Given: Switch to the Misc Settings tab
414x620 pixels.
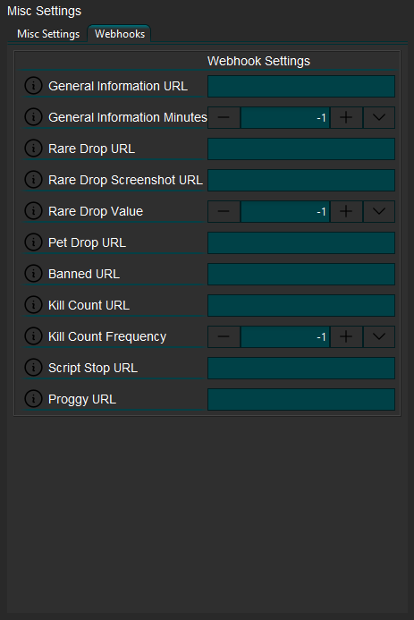Looking at the screenshot, I should click(48, 34).
